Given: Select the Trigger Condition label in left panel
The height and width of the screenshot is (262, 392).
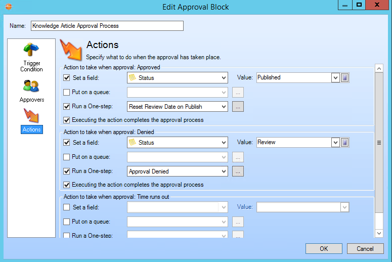Looking at the screenshot, I should tap(31, 66).
